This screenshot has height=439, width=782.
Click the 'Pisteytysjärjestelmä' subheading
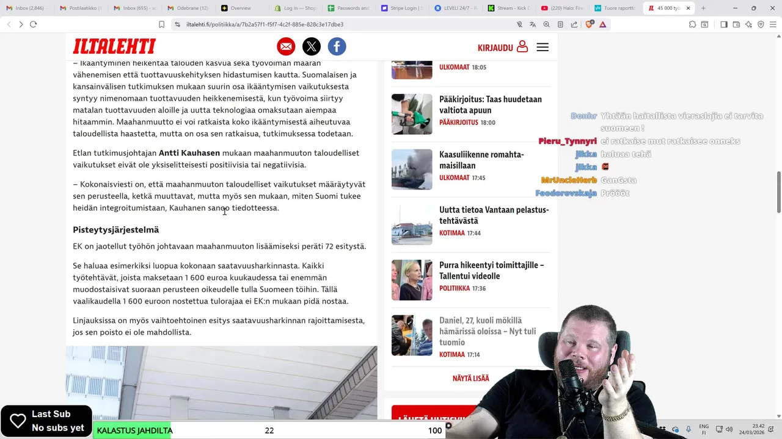(116, 230)
